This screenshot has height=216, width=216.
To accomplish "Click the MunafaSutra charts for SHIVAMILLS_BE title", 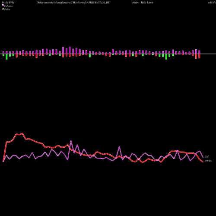I will click(x=73, y=3).
